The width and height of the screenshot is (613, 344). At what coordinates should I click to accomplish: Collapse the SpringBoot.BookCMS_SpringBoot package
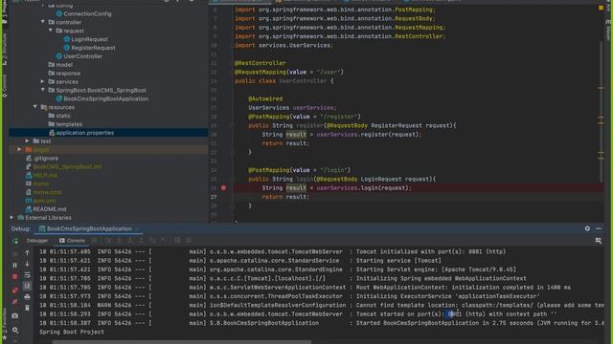[43, 90]
